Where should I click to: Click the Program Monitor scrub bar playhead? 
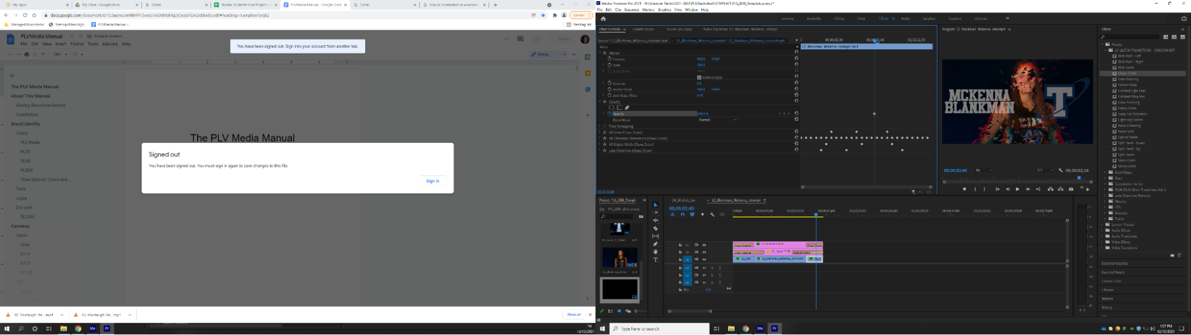pyautogui.click(x=1079, y=177)
